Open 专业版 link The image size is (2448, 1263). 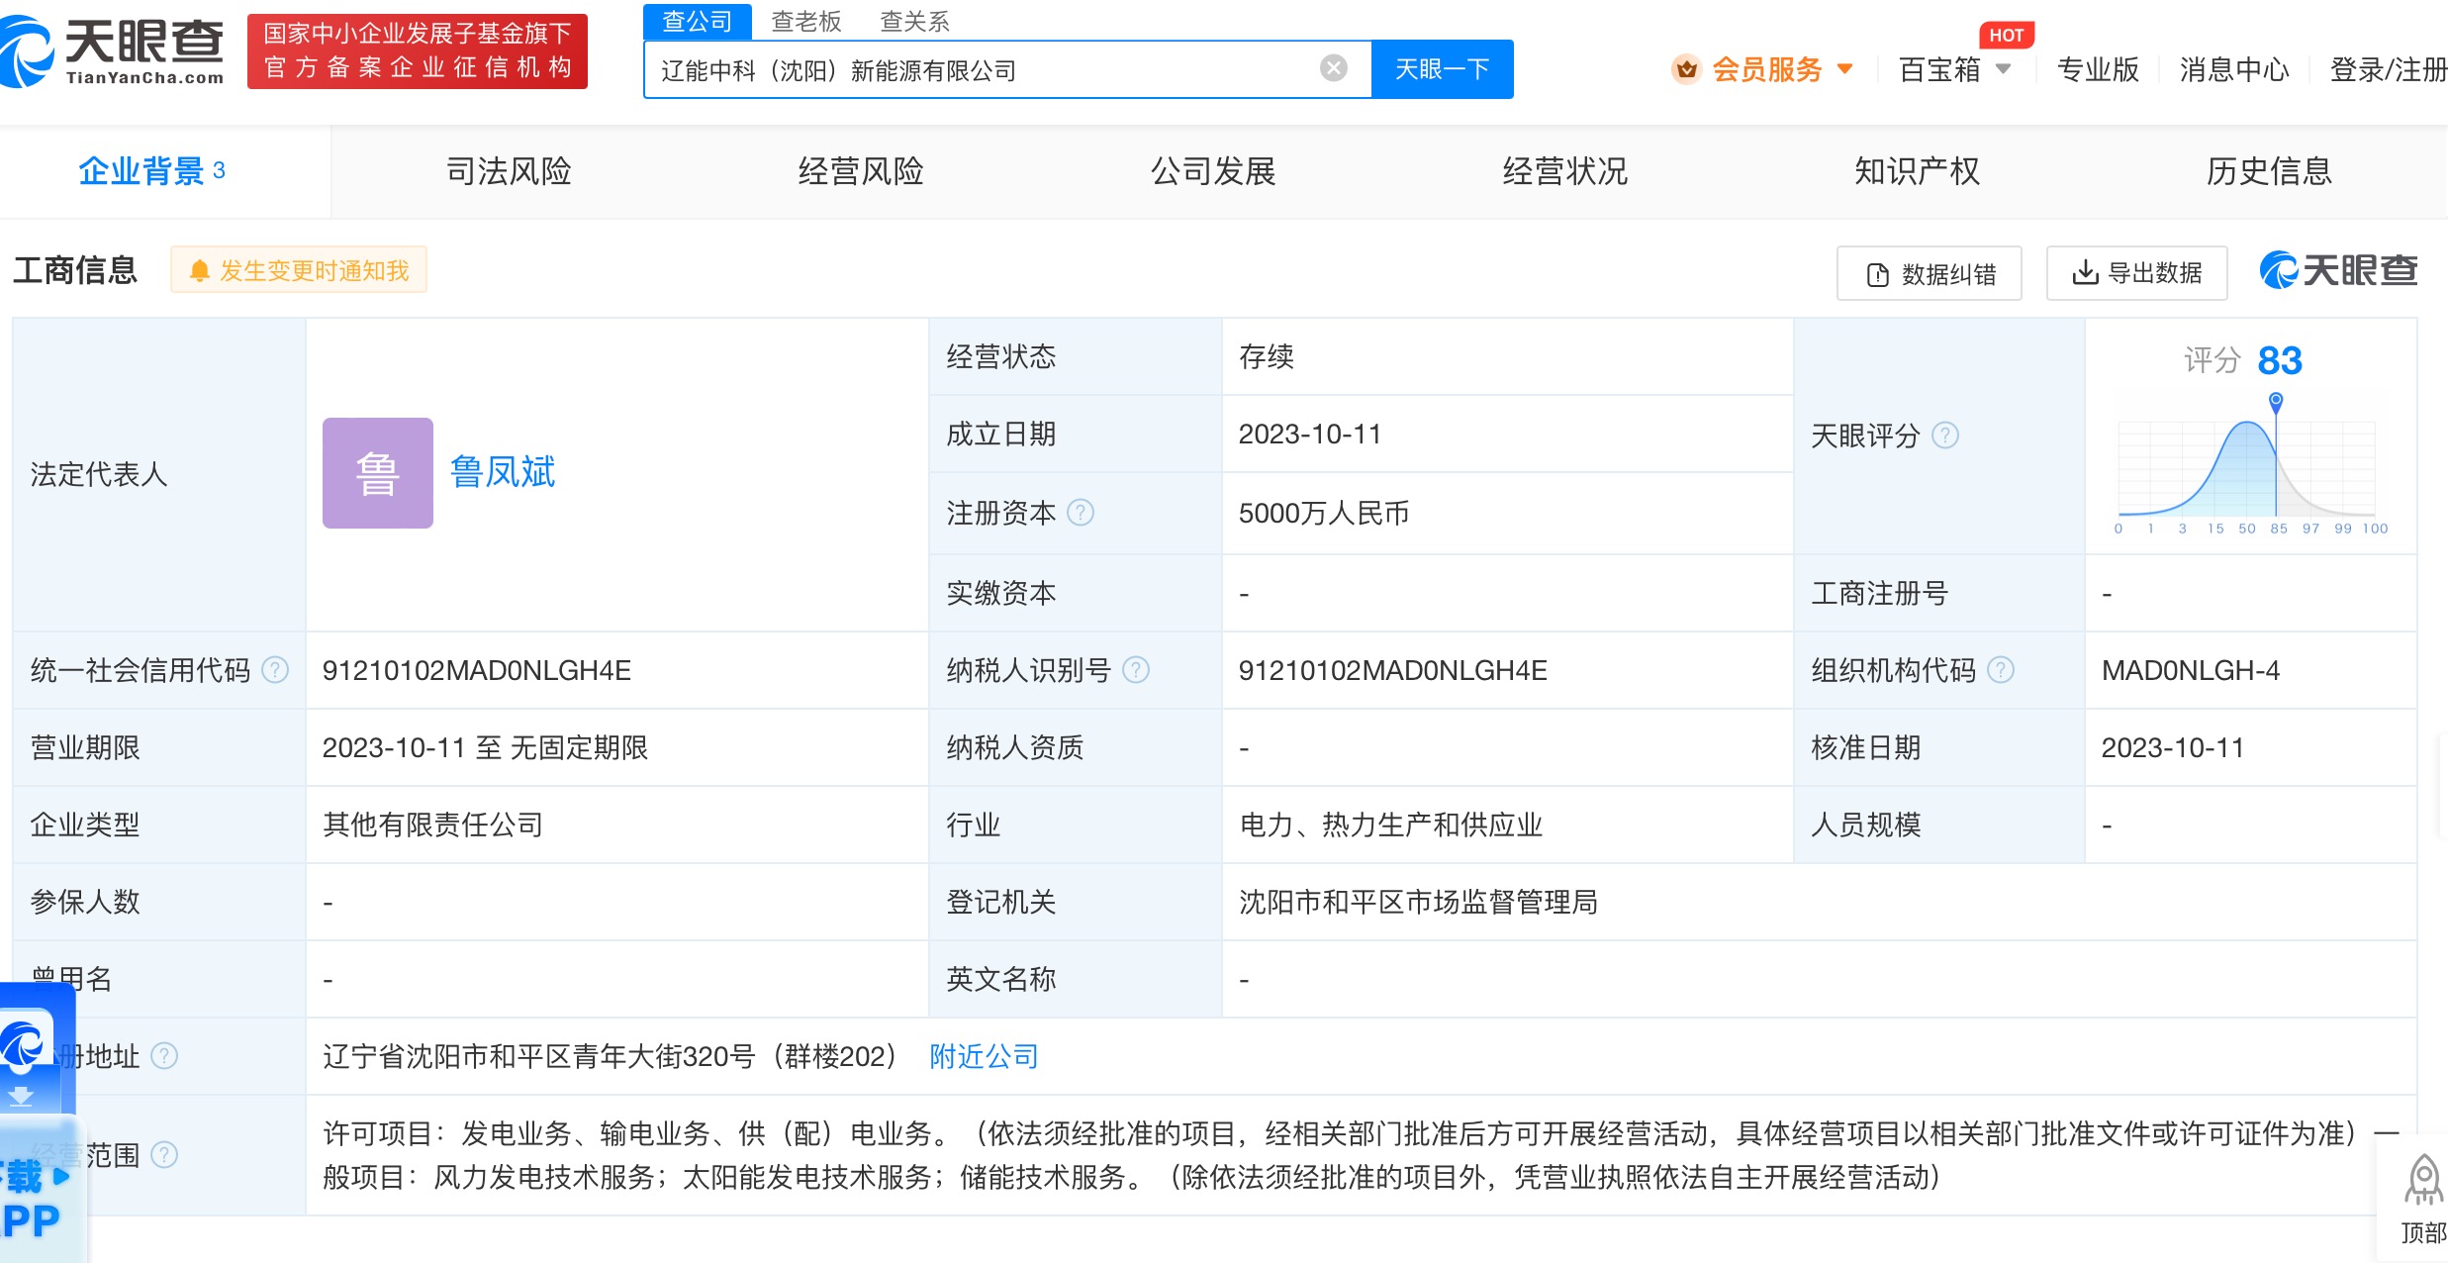2098,69
